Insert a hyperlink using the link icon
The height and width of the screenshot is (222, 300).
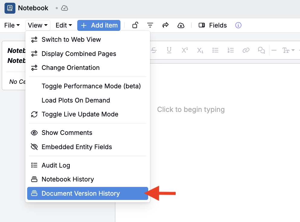click(246, 50)
